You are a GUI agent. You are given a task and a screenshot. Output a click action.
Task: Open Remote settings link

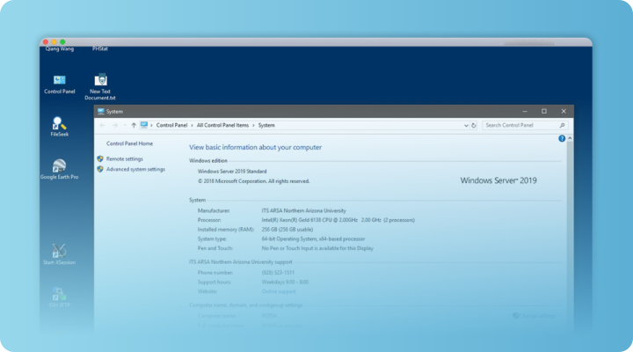tap(124, 159)
